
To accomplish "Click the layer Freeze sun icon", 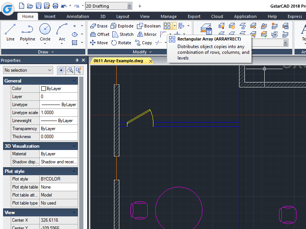I will [232, 26].
